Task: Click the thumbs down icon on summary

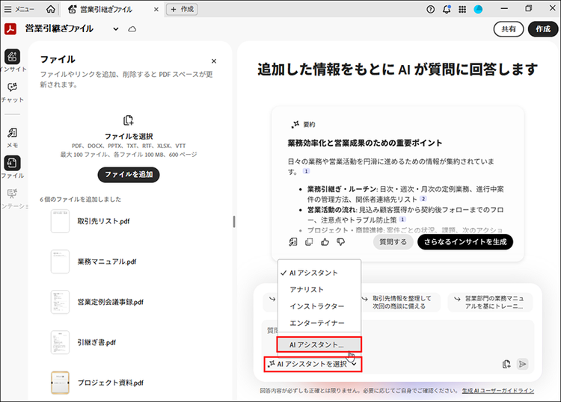Action: click(340, 241)
